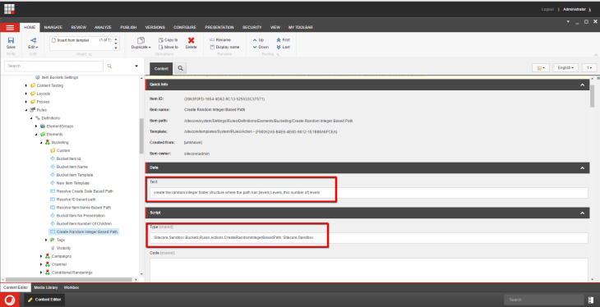Click search tab icon beside Content
600x307 pixels.
180,68
